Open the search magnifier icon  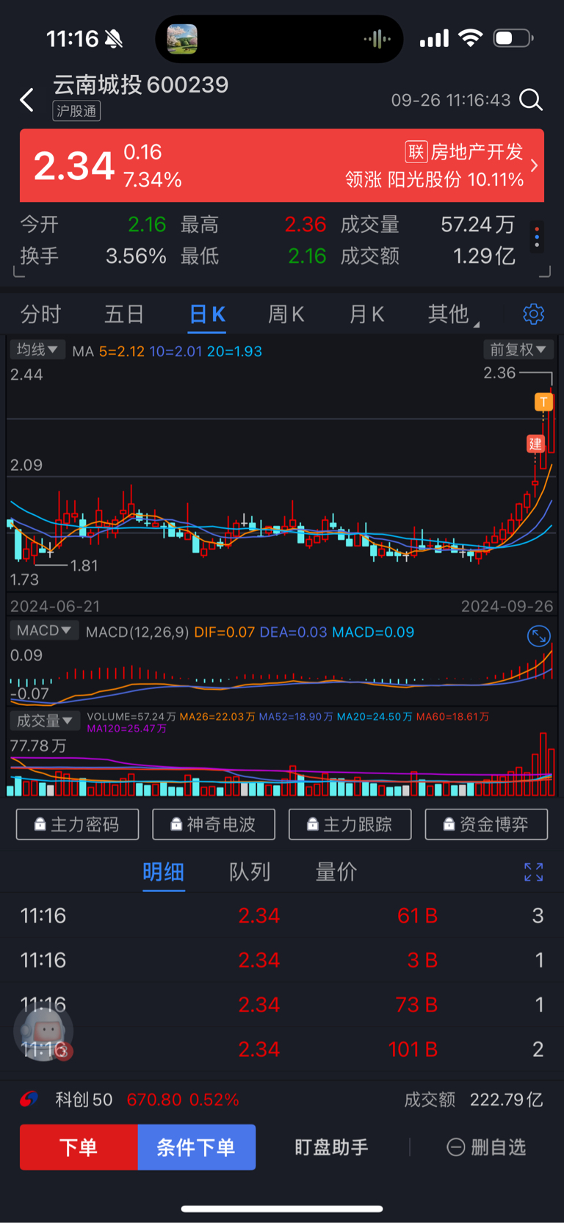[531, 100]
